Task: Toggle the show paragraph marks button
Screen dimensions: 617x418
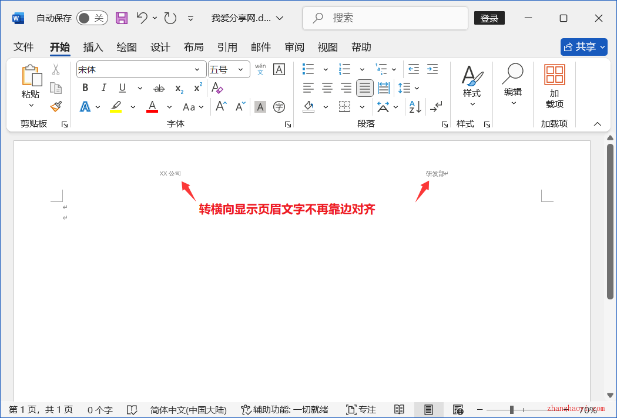Action: (x=436, y=107)
